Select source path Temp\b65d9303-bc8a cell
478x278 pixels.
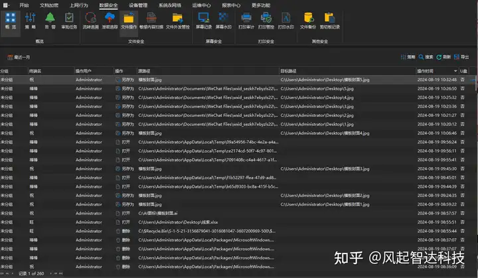[x=208, y=186]
